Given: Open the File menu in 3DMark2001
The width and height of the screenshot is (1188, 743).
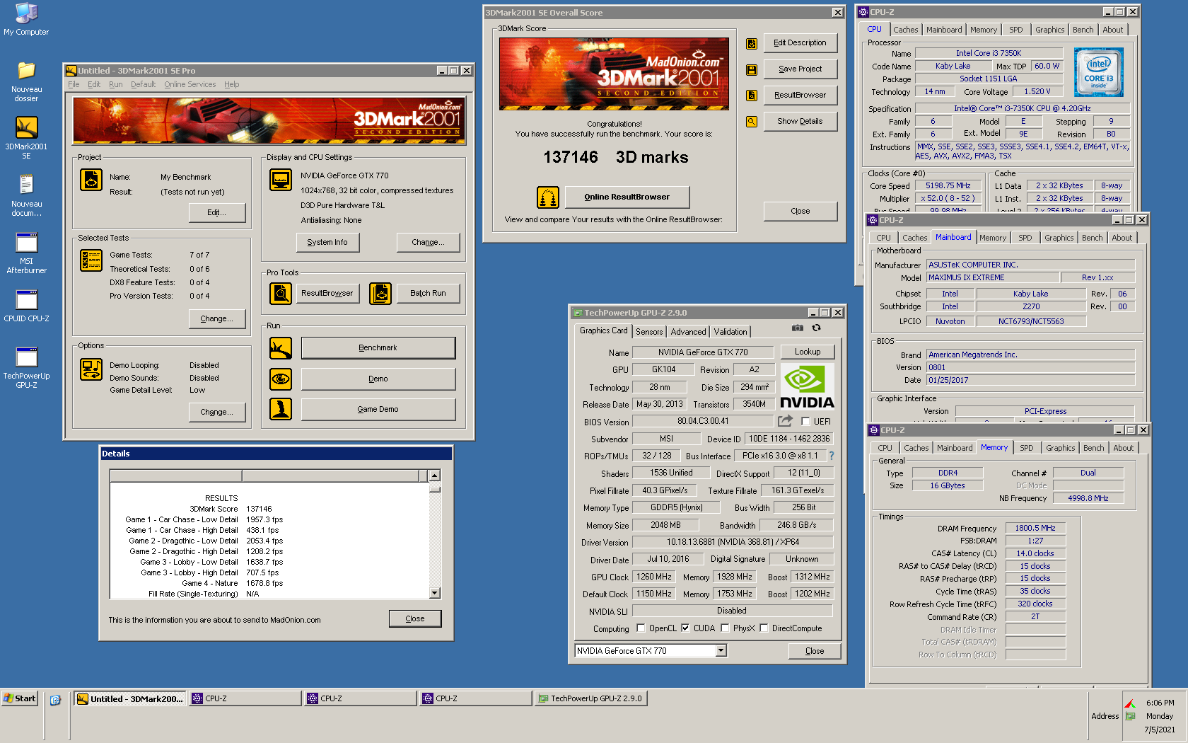Looking at the screenshot, I should [x=74, y=84].
